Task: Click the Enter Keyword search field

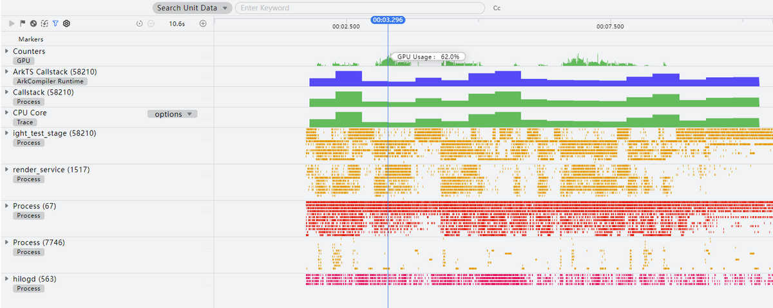Action: 359,8
